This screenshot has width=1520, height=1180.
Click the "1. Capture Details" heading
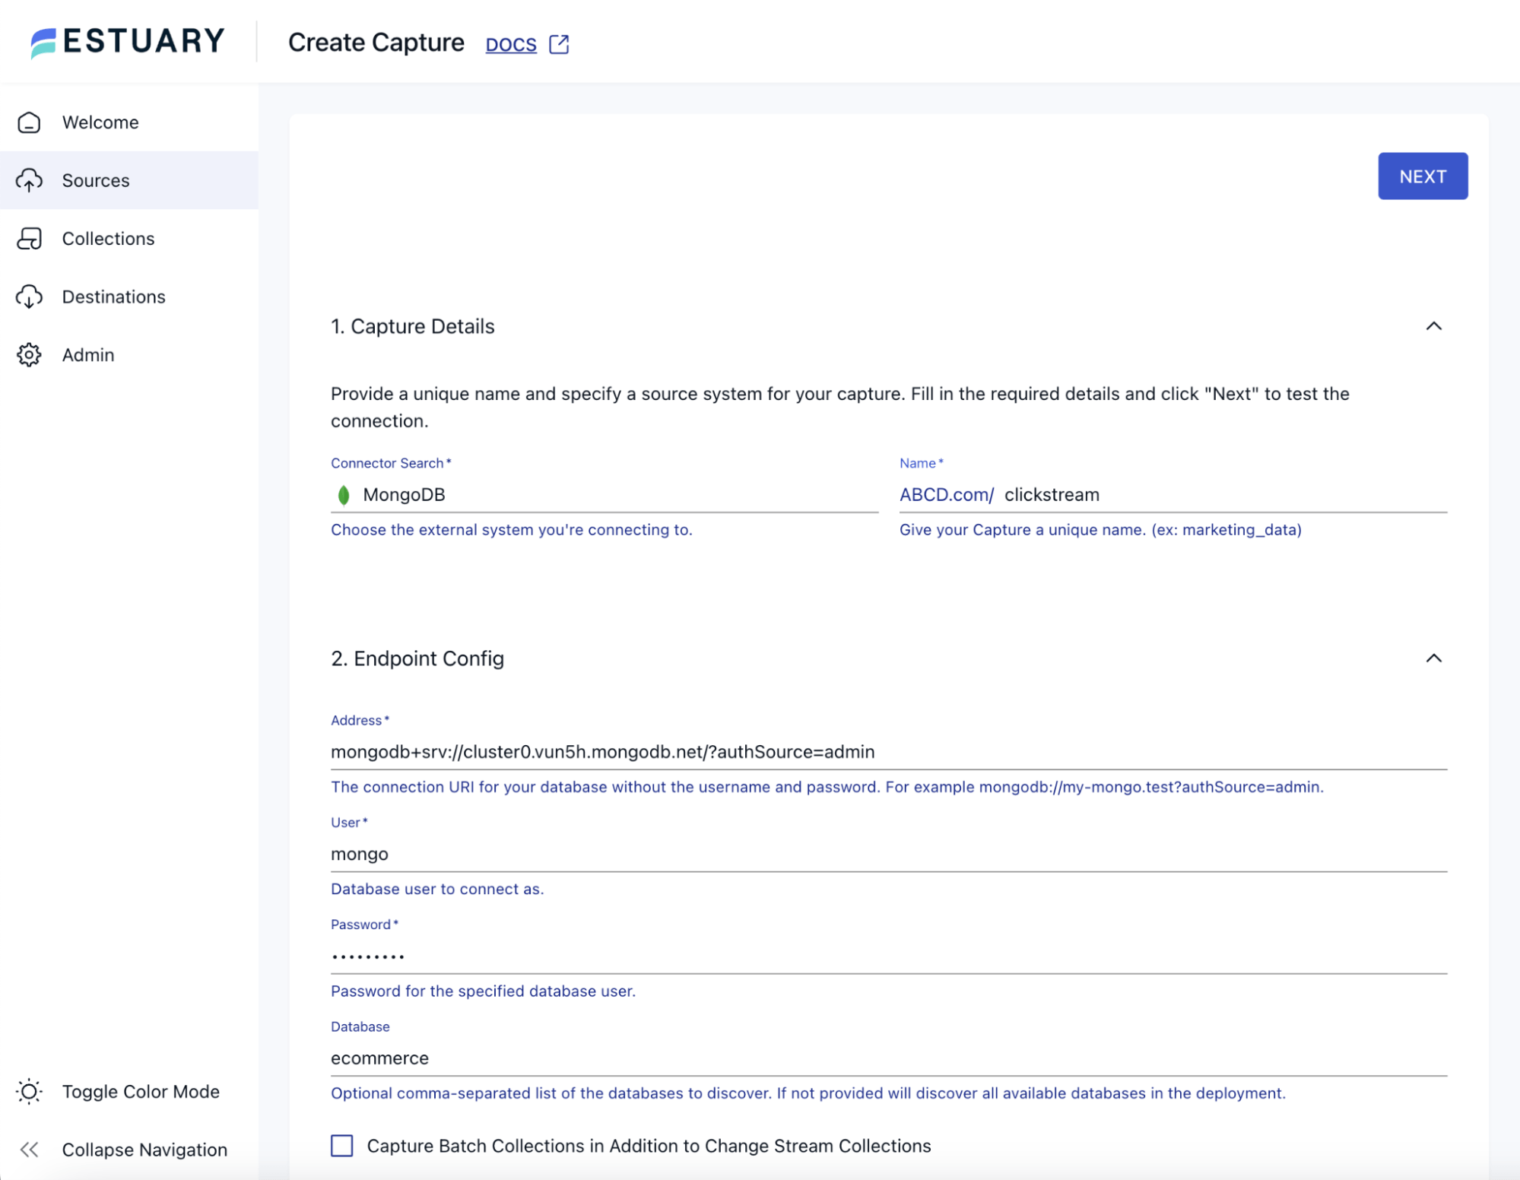pyautogui.click(x=413, y=326)
